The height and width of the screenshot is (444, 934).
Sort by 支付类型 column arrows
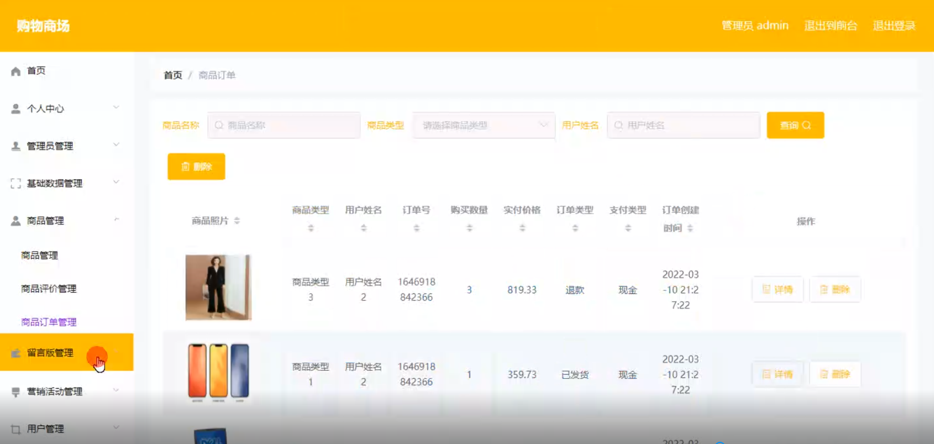pos(628,228)
